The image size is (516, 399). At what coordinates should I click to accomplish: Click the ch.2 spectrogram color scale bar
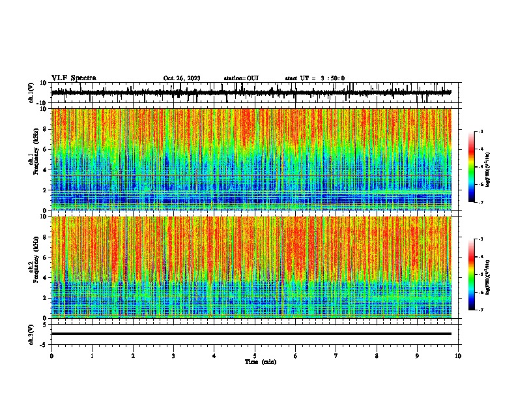point(471,274)
